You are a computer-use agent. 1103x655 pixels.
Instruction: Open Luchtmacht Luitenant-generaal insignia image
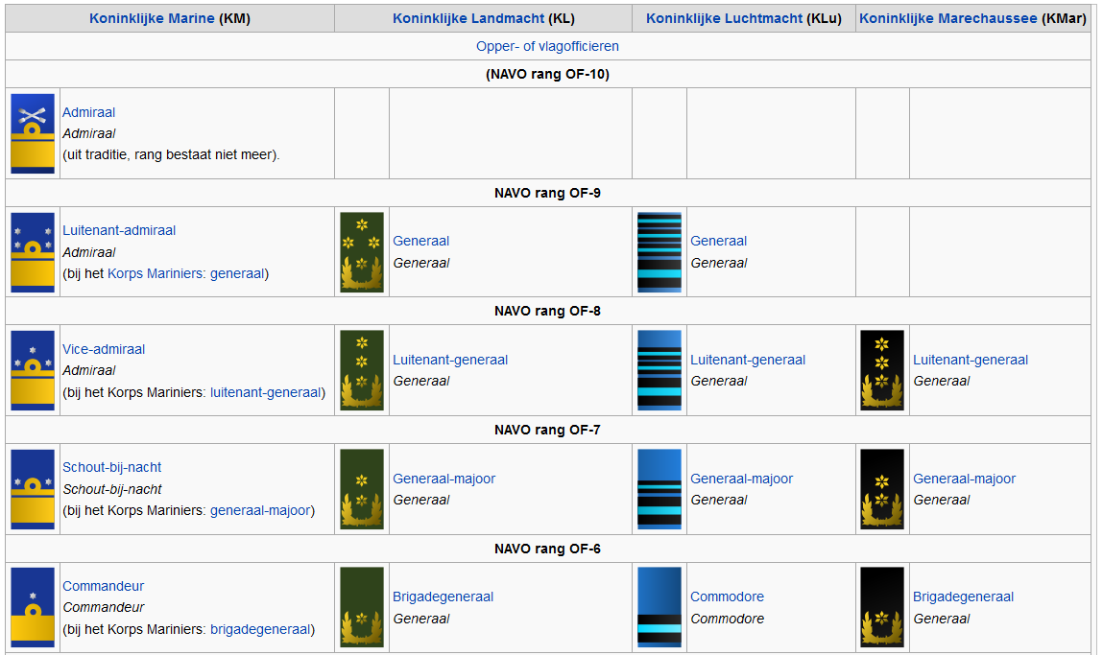(x=659, y=370)
